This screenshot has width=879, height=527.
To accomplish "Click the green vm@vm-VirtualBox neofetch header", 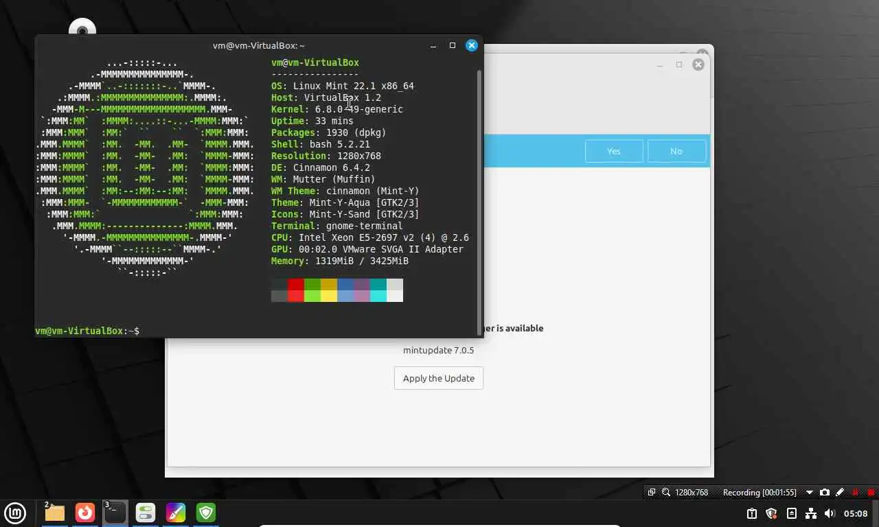I will pyautogui.click(x=315, y=62).
